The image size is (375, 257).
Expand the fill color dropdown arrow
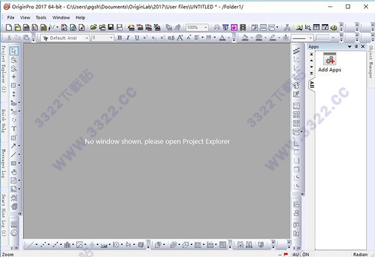click(251, 38)
